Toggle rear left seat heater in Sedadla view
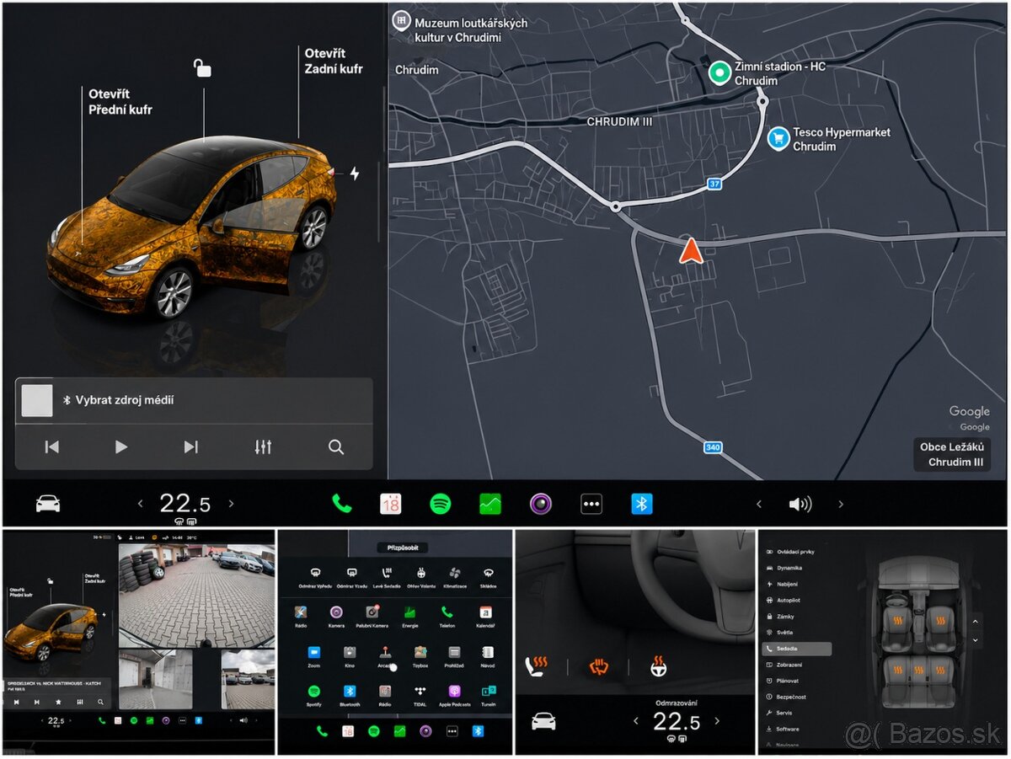 pos(897,670)
